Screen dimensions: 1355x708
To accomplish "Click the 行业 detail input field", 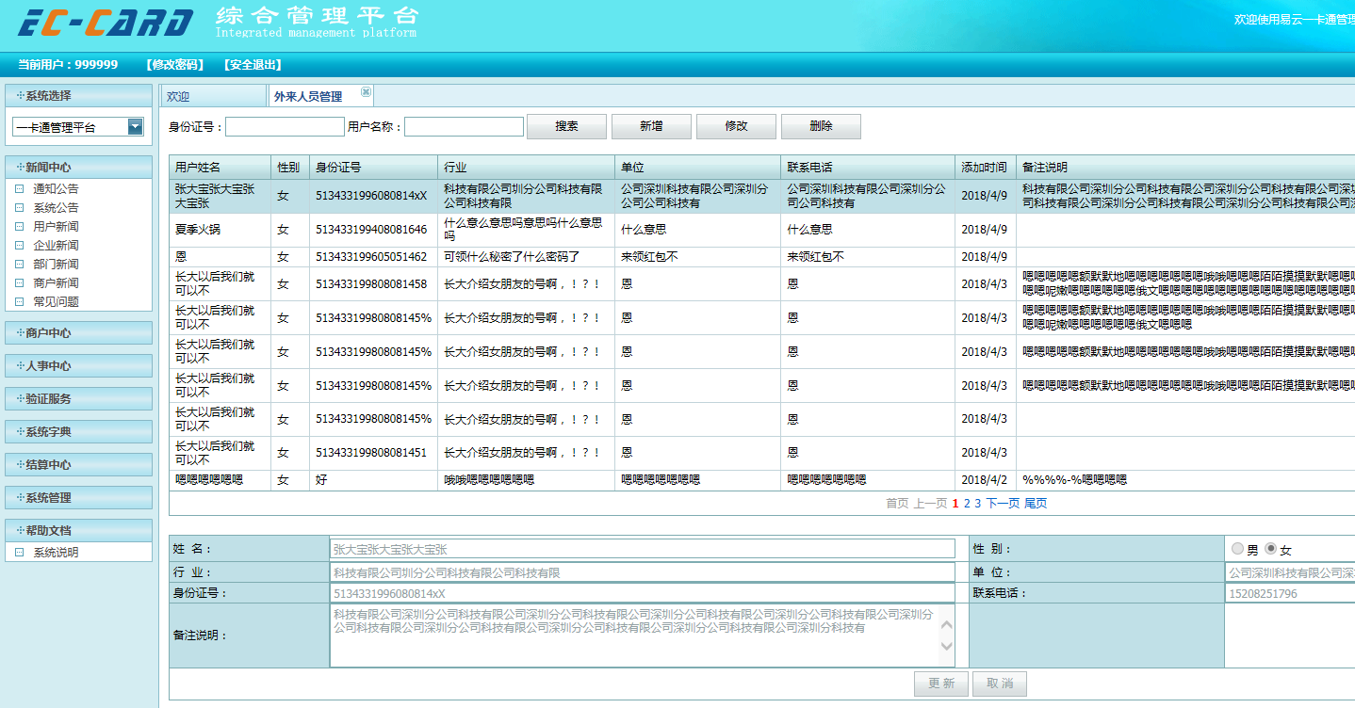I will coord(642,572).
